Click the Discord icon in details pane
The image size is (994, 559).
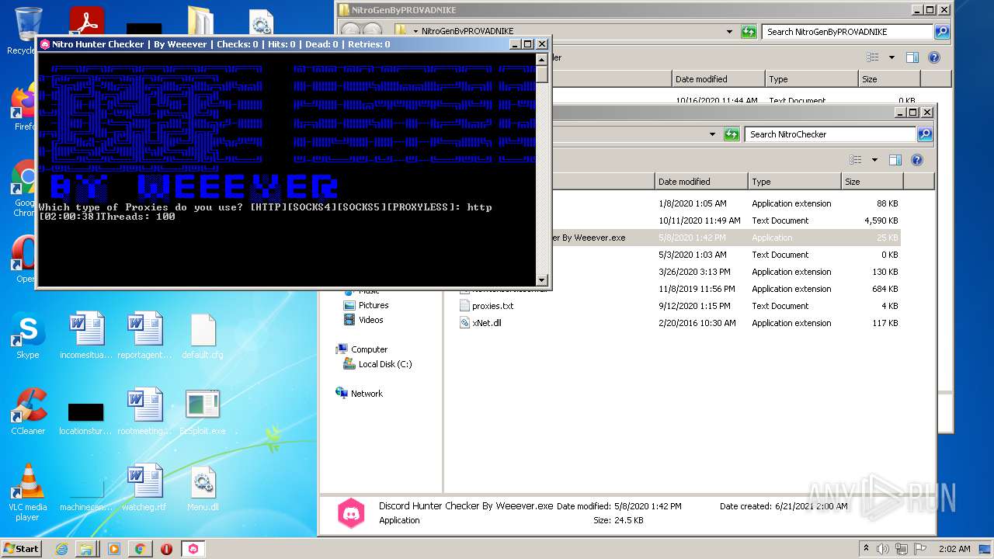(x=351, y=513)
